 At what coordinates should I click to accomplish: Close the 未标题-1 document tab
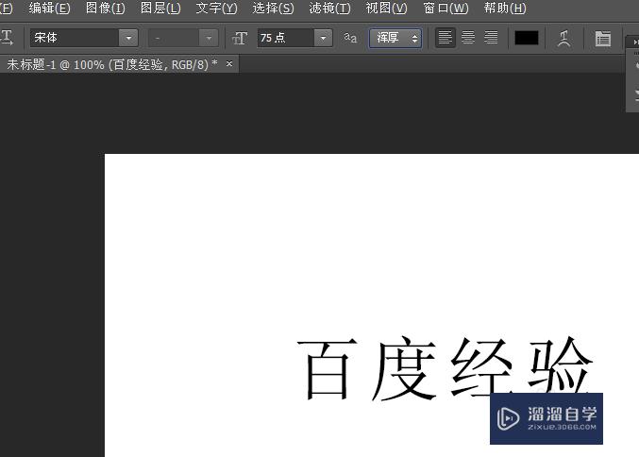[229, 63]
